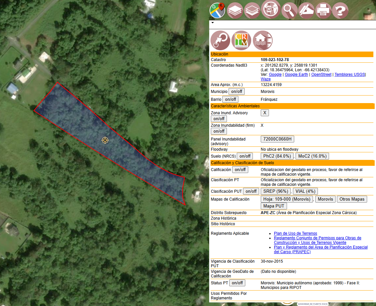Toggle Status PT layer on/off
This screenshot has height=306, width=376.
pos(237,283)
